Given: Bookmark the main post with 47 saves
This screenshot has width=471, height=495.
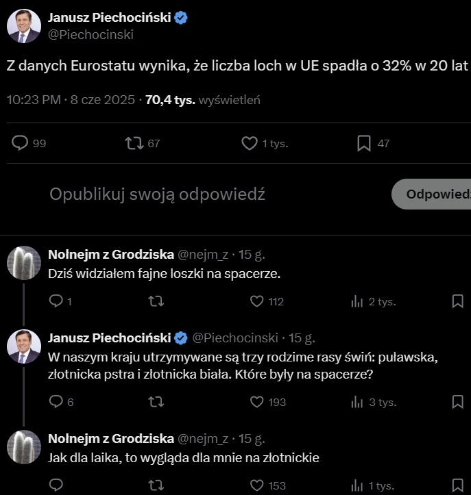Looking at the screenshot, I should pos(364,143).
